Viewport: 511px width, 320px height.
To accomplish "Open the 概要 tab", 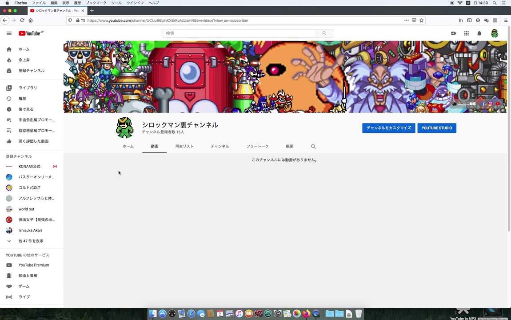I will tap(289, 147).
